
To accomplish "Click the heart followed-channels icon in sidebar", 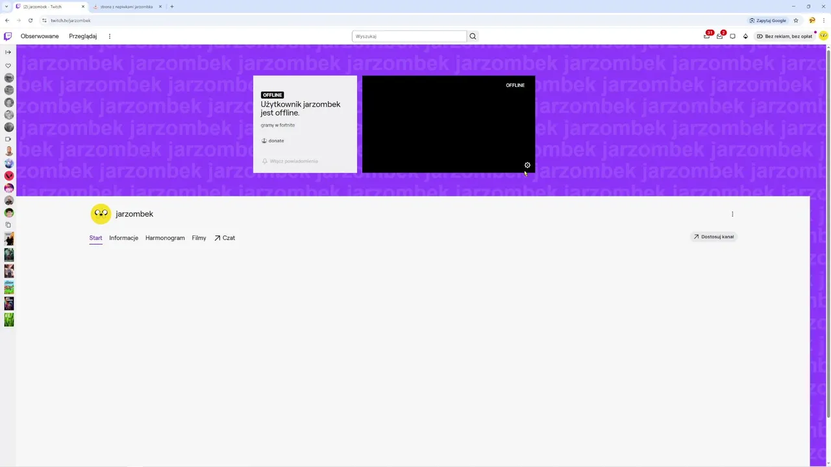I will [x=8, y=66].
